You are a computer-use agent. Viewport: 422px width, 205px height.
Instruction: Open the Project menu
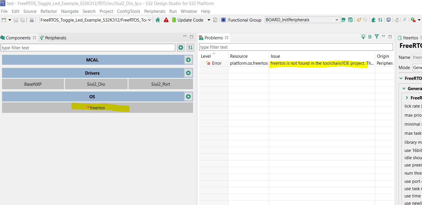point(106,11)
